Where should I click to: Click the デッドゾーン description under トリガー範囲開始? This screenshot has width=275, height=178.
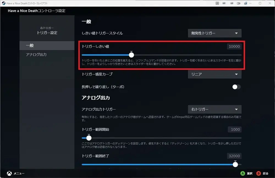[161, 145]
